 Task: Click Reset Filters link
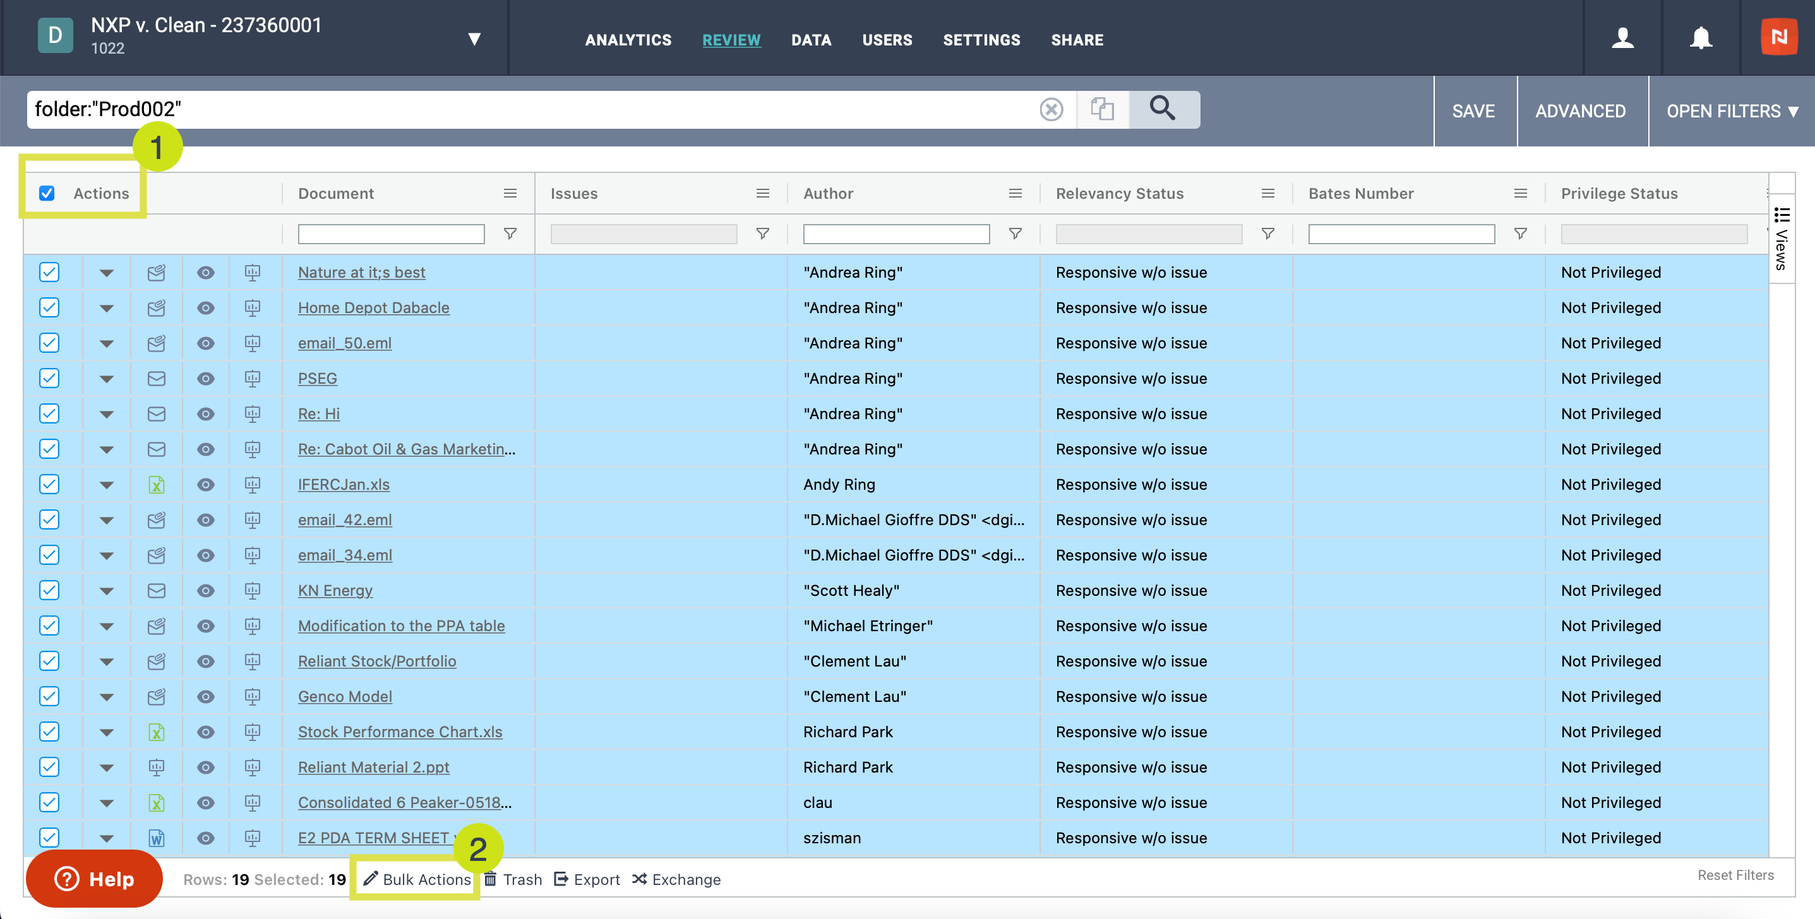(1735, 875)
